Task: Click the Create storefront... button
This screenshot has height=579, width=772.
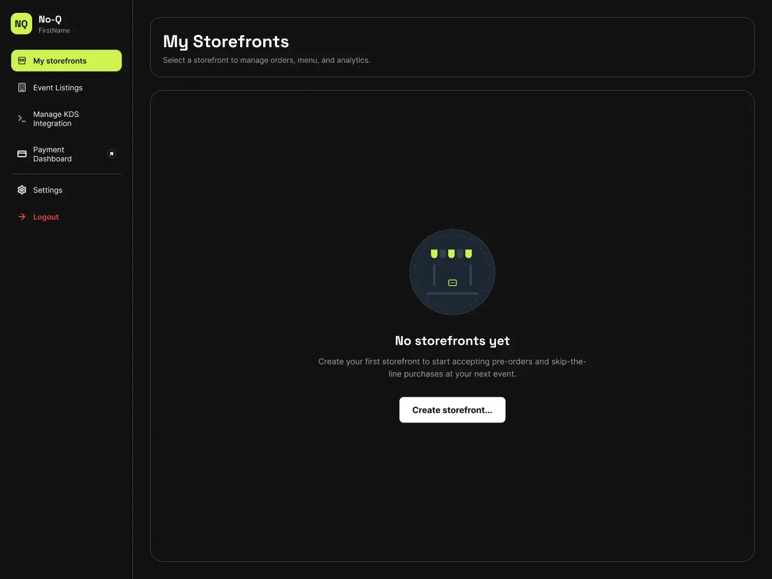Action: click(452, 410)
